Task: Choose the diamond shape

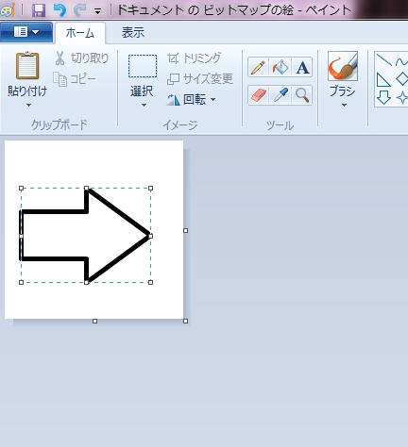Action: 402,79
